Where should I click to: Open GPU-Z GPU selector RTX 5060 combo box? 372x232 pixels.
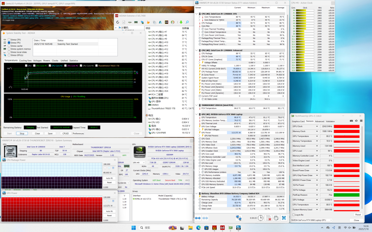(x=312, y=220)
